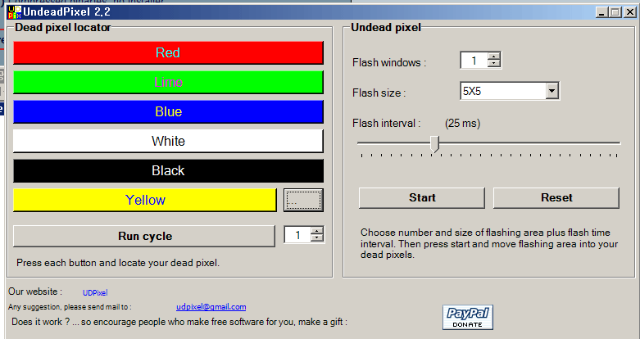
Task: Click the udpixel@gmail.com email link
Action: tap(211, 307)
